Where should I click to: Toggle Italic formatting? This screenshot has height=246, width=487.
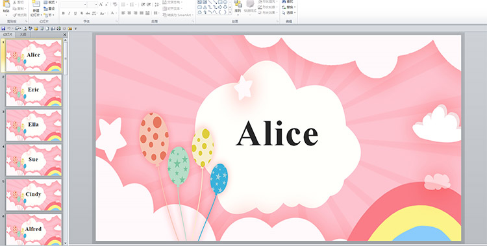(x=69, y=13)
